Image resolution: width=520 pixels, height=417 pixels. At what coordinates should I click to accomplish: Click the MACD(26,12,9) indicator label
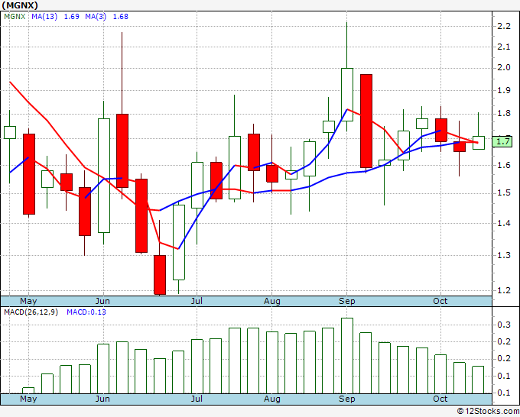[x=31, y=312]
